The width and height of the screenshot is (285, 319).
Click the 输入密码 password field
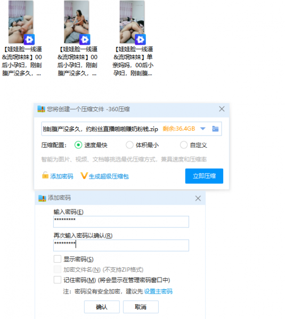coord(121,222)
